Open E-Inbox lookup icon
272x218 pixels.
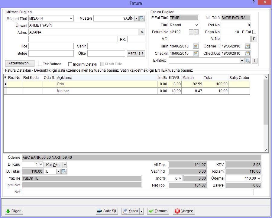pyautogui.click(x=248, y=61)
